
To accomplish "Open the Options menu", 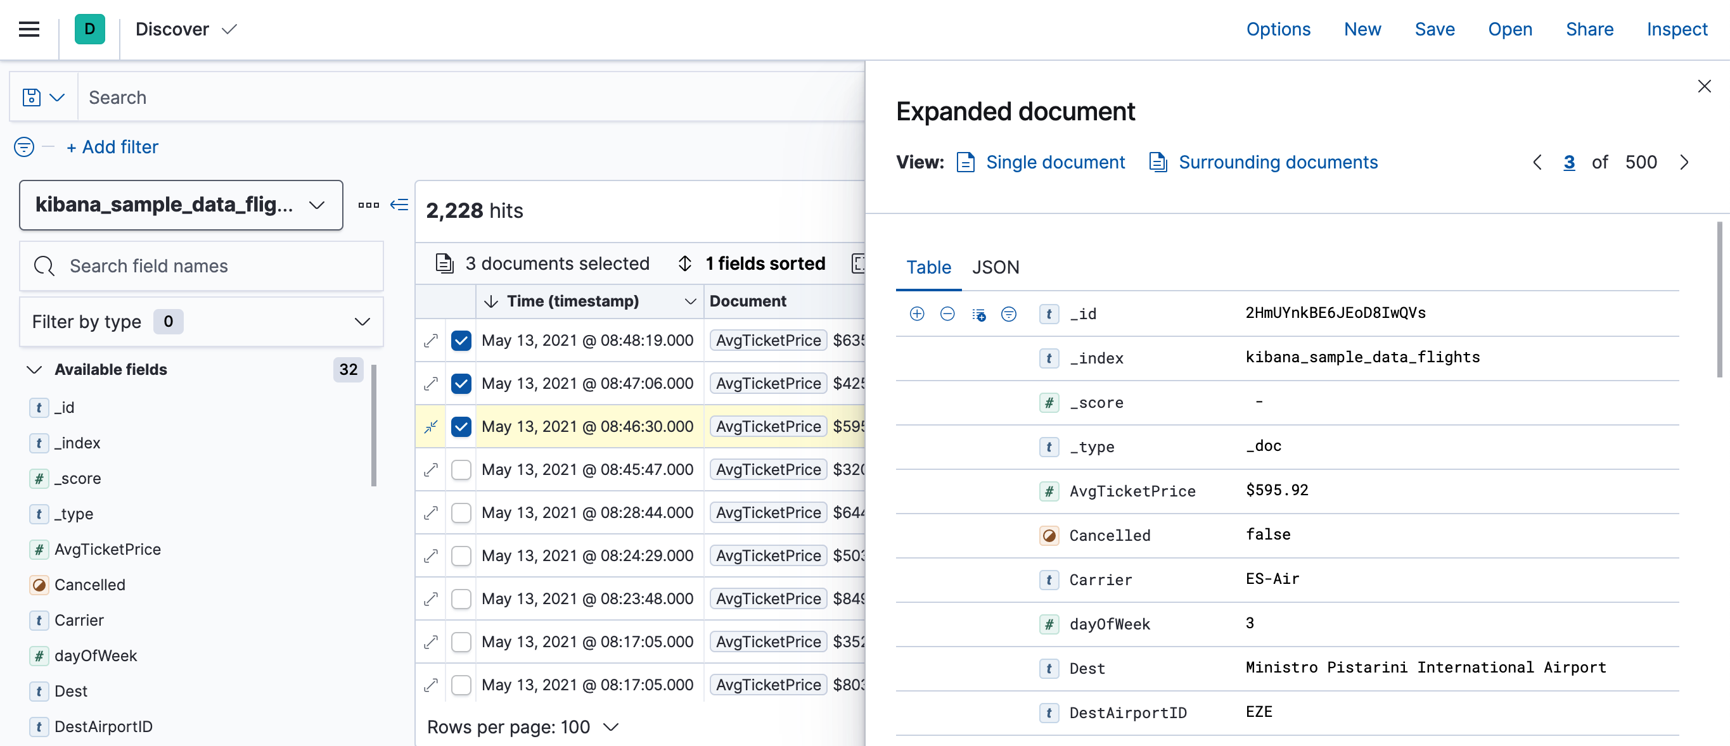I will pos(1278,29).
